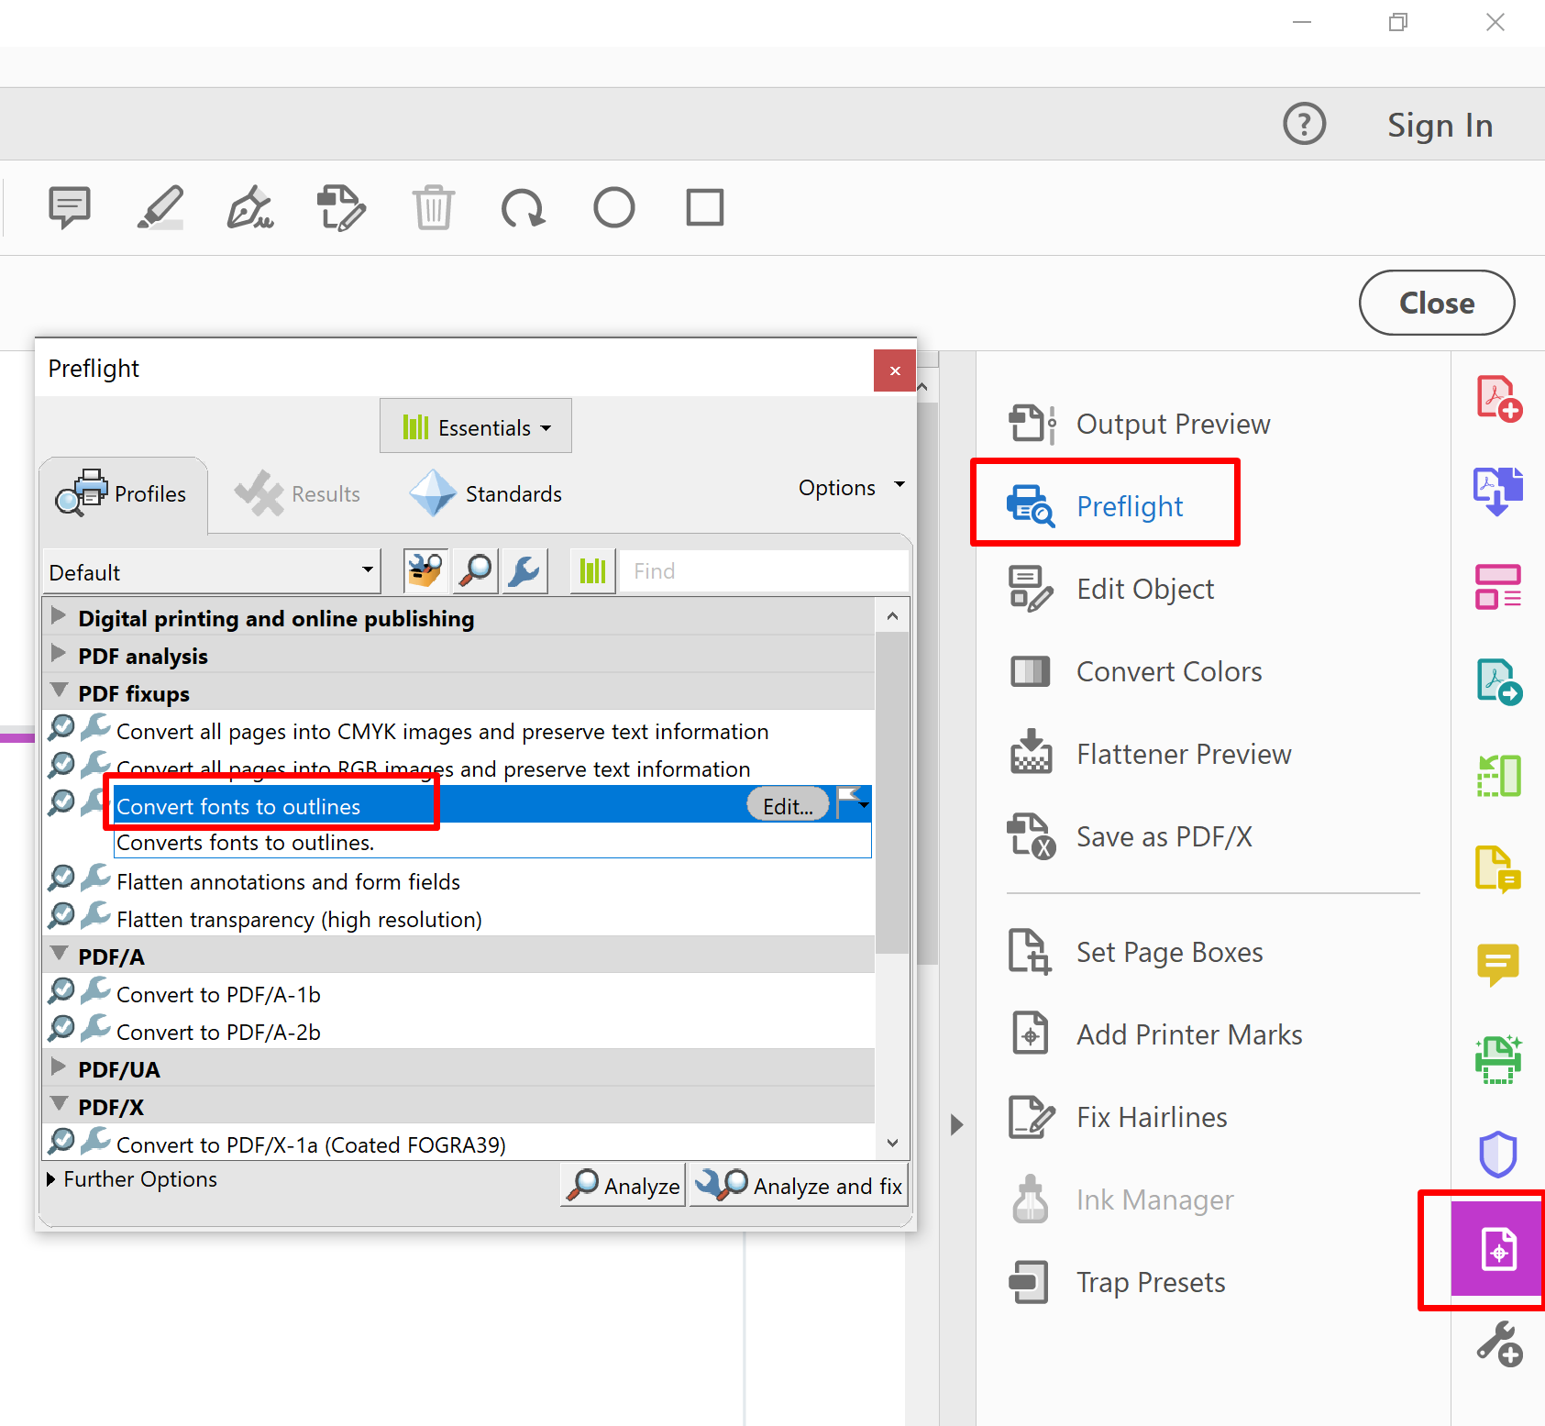Open the flag dropdown next to Edit...
1545x1426 pixels.
point(854,804)
